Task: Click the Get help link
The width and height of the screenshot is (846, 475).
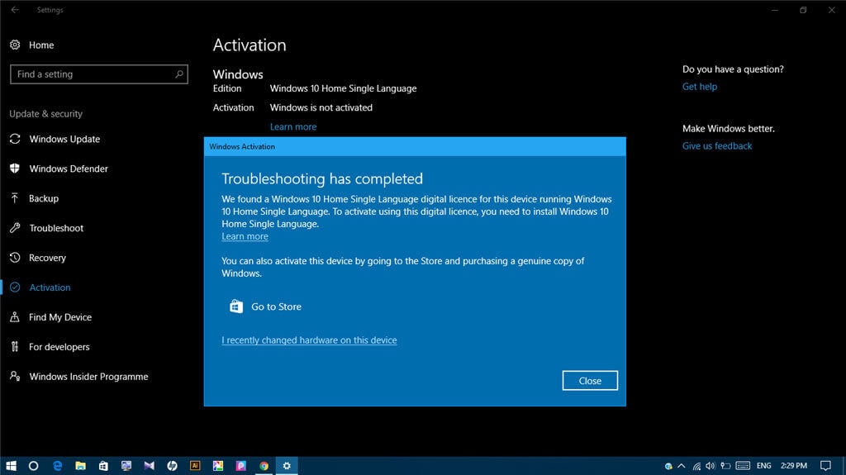Action: (x=700, y=87)
